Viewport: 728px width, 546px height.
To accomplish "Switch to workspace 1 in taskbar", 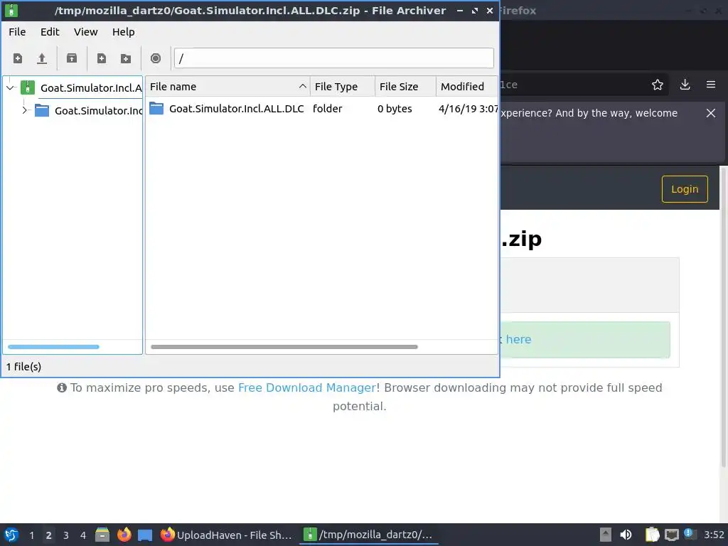I will pos(31,535).
